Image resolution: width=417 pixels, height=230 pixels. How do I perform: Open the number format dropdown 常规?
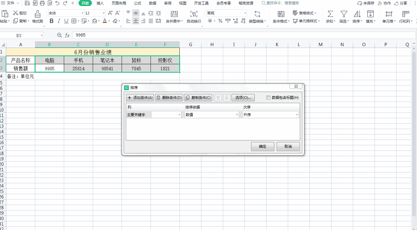coord(245,13)
